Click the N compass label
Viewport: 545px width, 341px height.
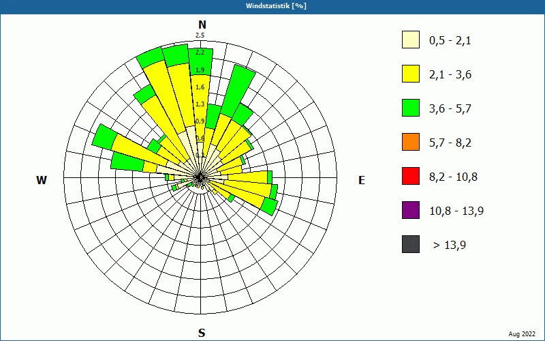tap(202, 25)
